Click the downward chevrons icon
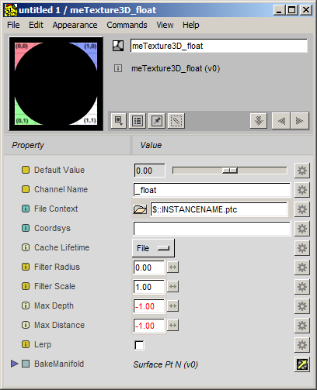 [x=259, y=121]
